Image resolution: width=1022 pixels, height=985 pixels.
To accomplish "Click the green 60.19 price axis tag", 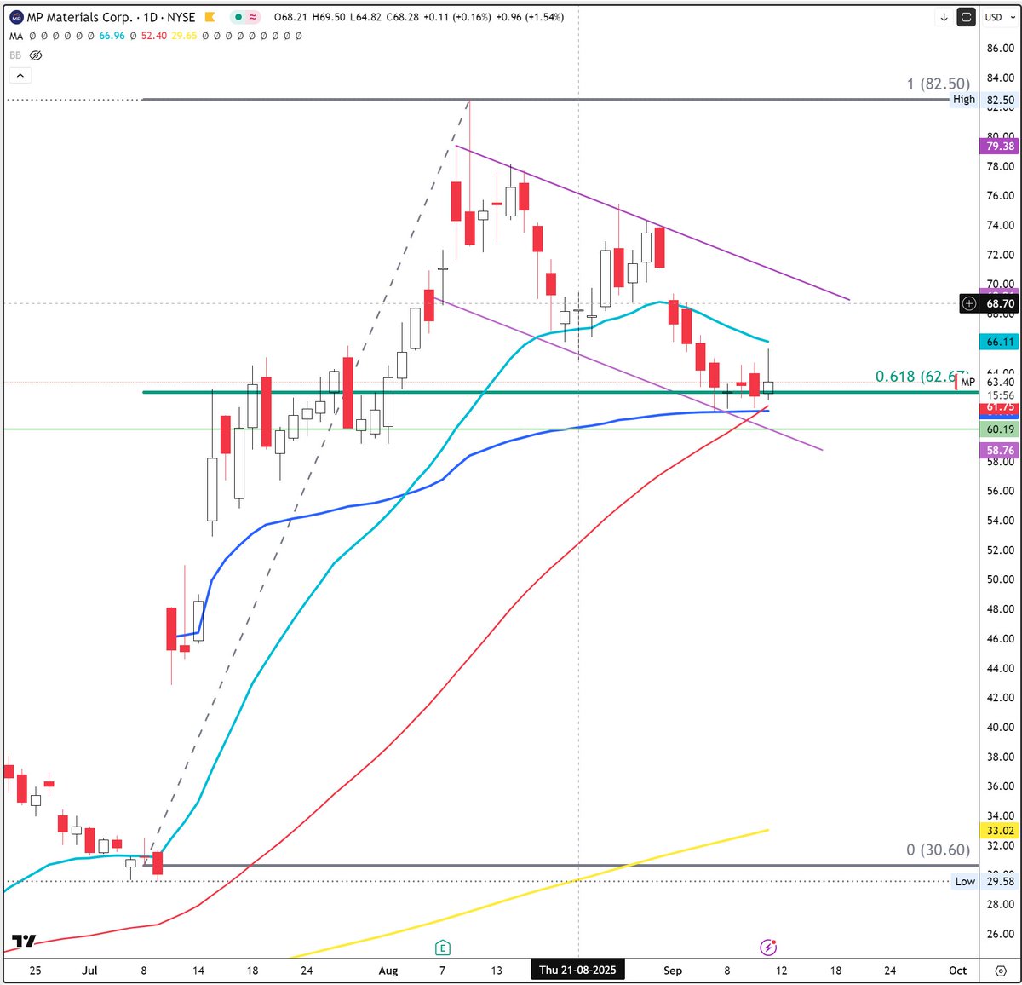I will coord(1000,430).
